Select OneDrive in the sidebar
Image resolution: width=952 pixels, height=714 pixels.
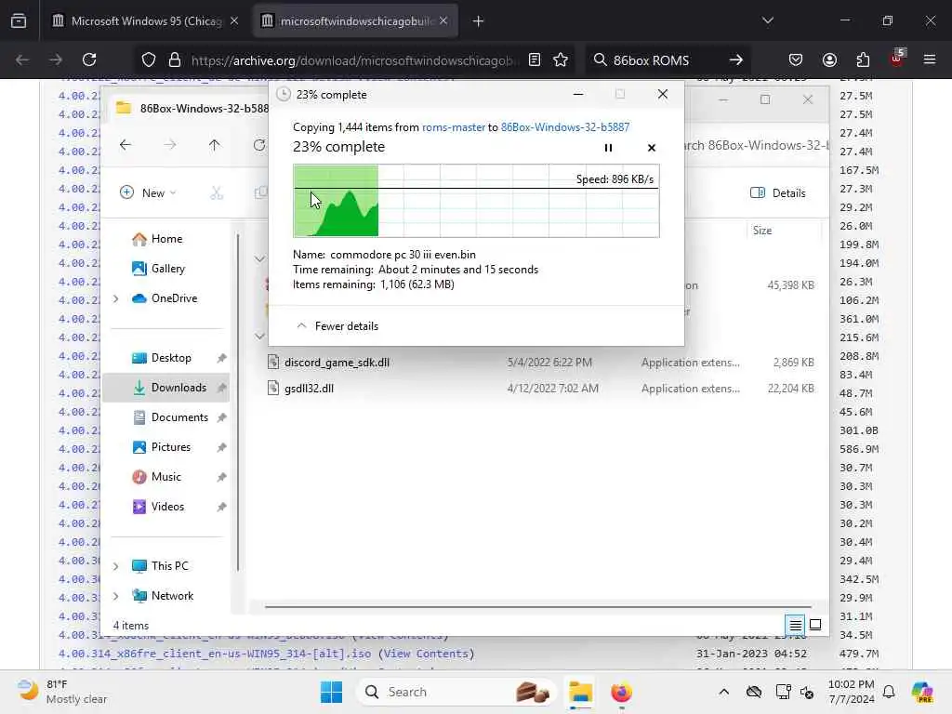165,298
